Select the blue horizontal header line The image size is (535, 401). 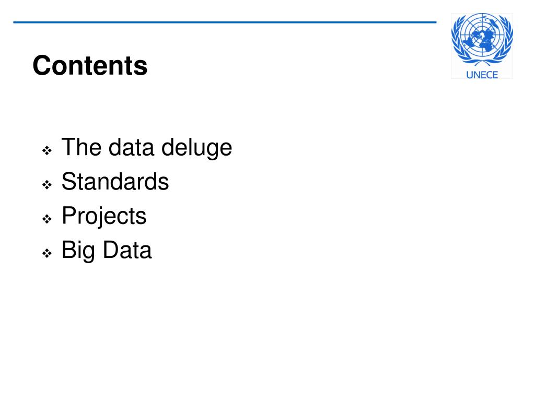click(225, 22)
